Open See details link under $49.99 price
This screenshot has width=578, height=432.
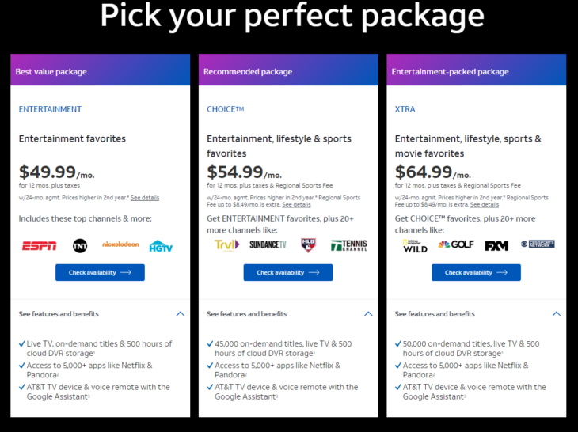[145, 198]
